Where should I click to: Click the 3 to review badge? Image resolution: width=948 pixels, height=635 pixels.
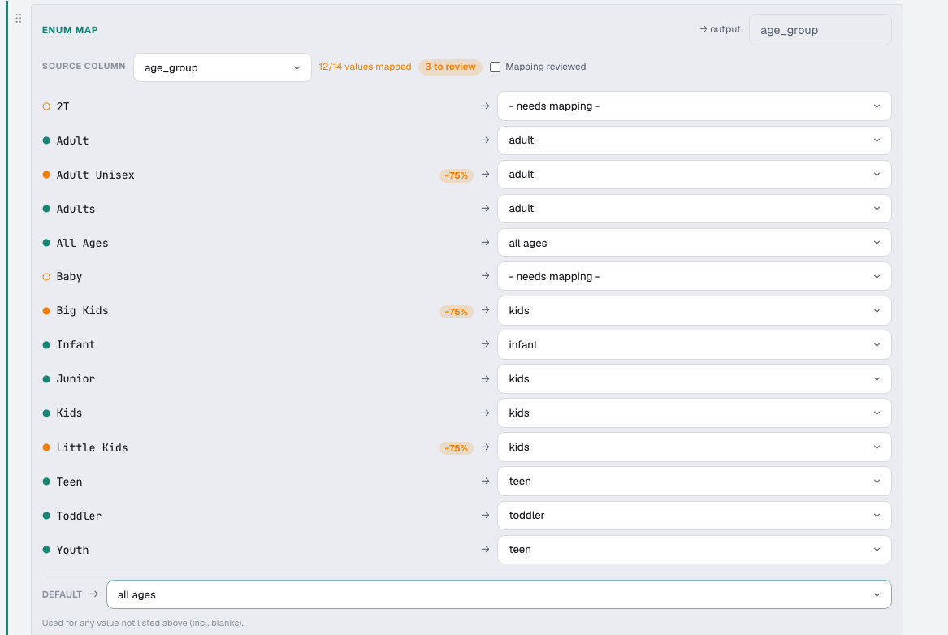click(x=450, y=67)
